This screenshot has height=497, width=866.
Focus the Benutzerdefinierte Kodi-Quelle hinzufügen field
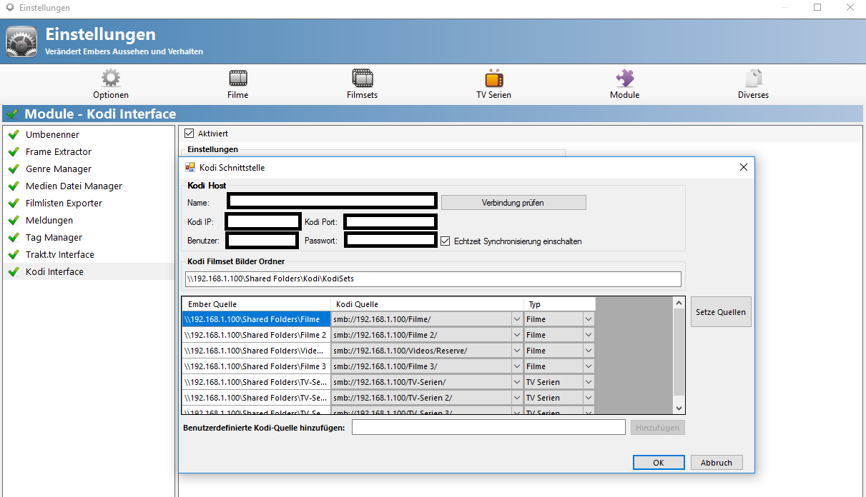click(x=488, y=427)
